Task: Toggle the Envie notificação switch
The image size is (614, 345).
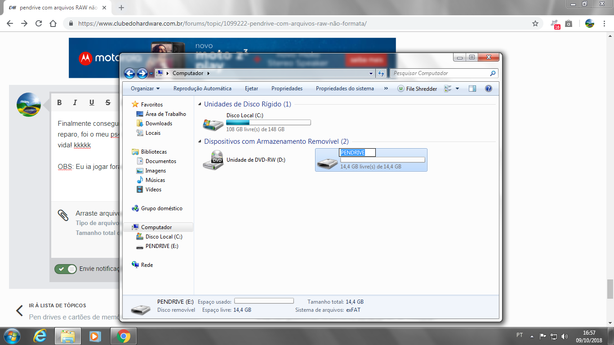Action: [x=66, y=269]
